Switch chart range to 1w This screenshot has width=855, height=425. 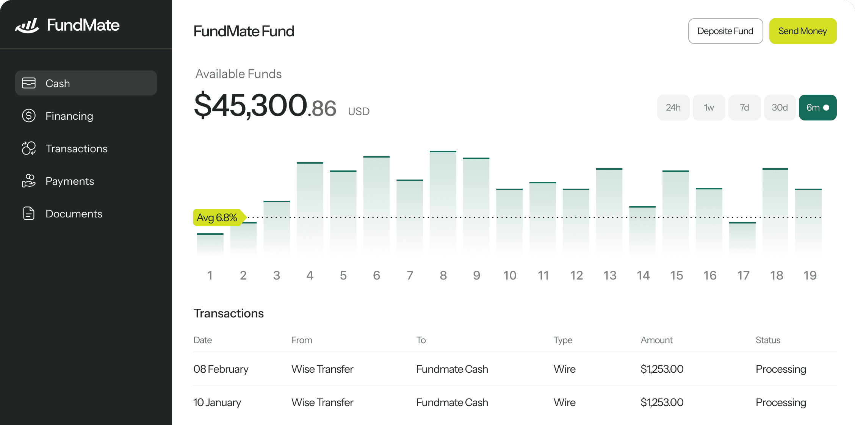pyautogui.click(x=709, y=108)
